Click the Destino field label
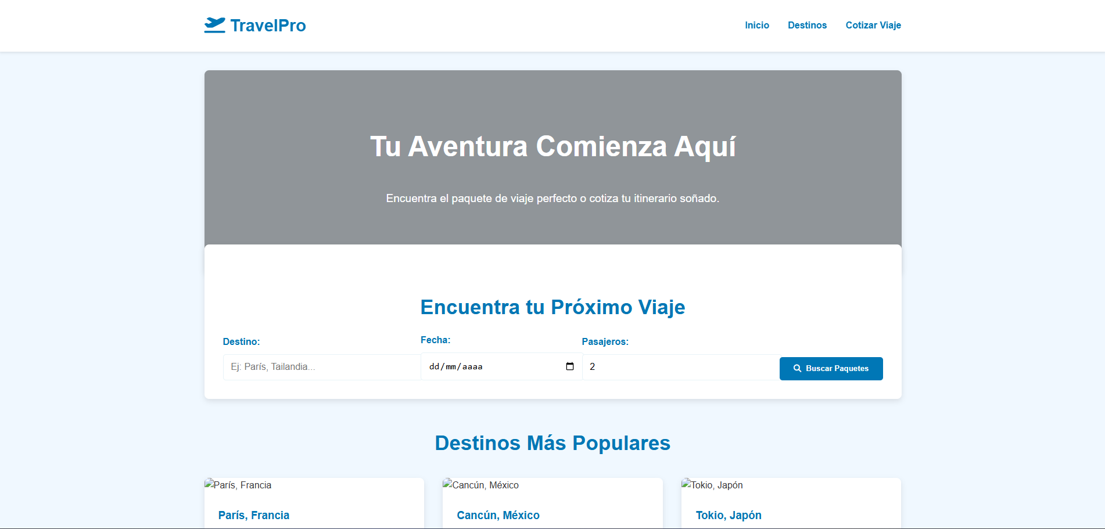This screenshot has height=529, width=1105. [x=241, y=341]
